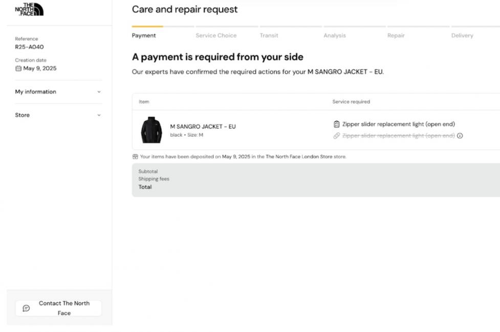The height and width of the screenshot is (332, 500).
Task: Expand the My information section
Action: [x=58, y=91]
